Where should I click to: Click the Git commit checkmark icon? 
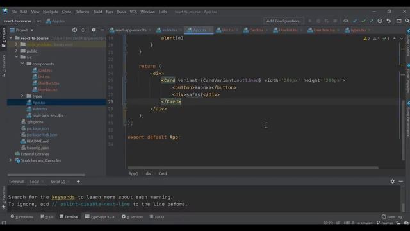(363, 21)
